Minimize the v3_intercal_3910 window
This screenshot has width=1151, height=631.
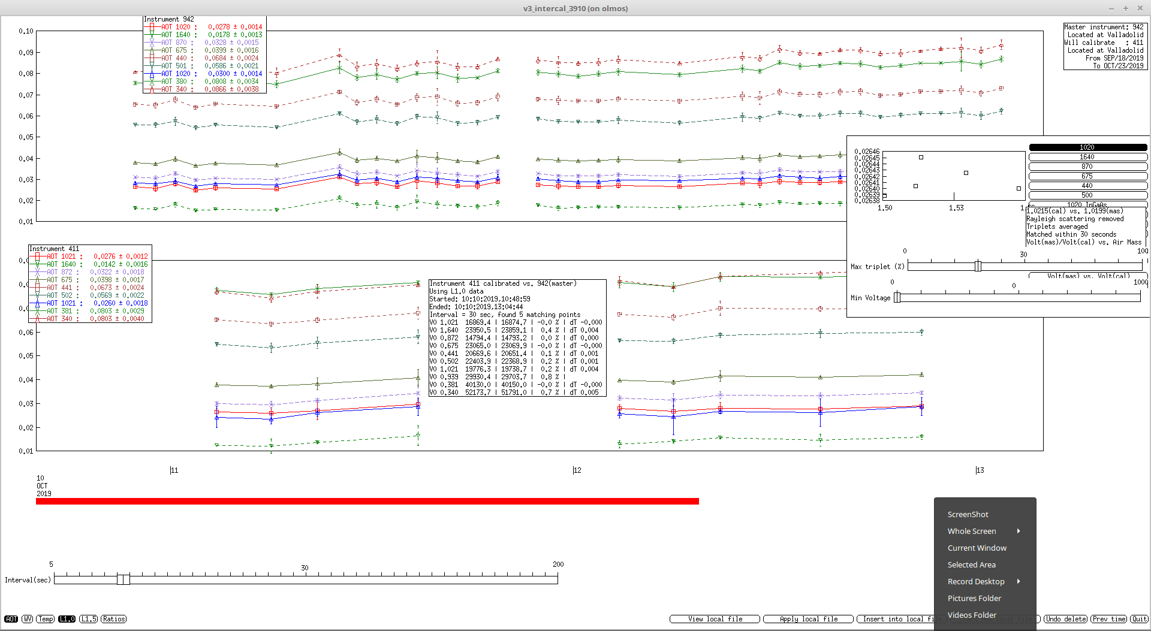1111,8
